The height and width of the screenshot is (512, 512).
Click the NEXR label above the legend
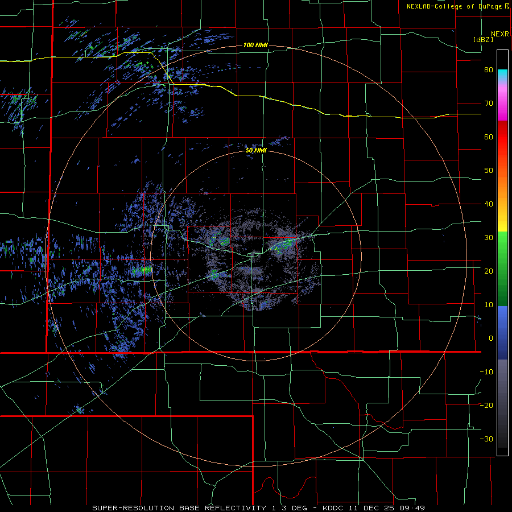click(x=499, y=34)
